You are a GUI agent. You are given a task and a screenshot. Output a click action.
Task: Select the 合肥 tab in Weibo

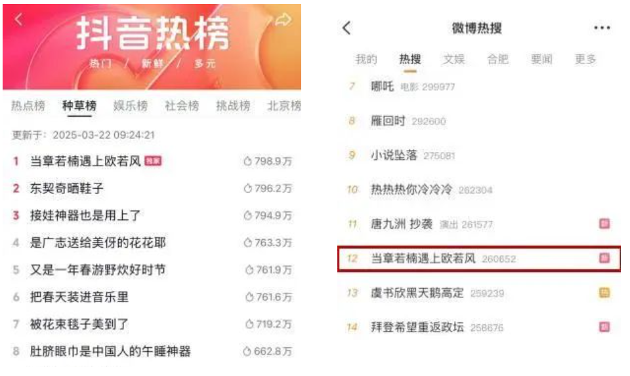(498, 60)
